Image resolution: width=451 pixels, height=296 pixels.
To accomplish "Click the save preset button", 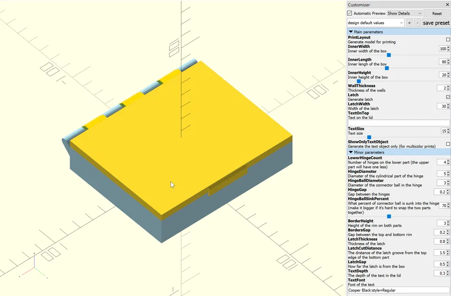I will point(435,23).
